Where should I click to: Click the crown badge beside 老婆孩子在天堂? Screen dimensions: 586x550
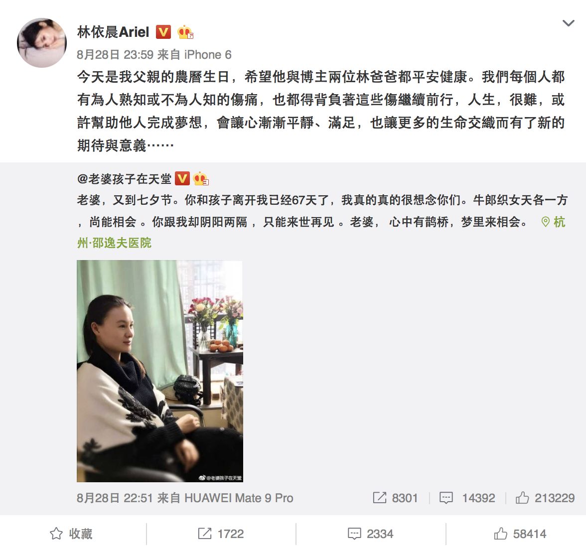click(201, 178)
